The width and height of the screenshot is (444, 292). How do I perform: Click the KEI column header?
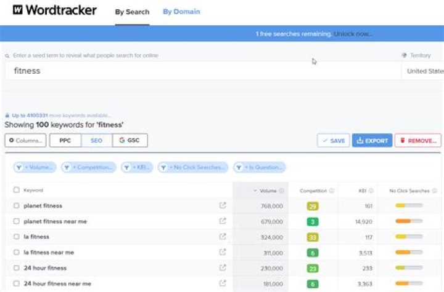[363, 191]
